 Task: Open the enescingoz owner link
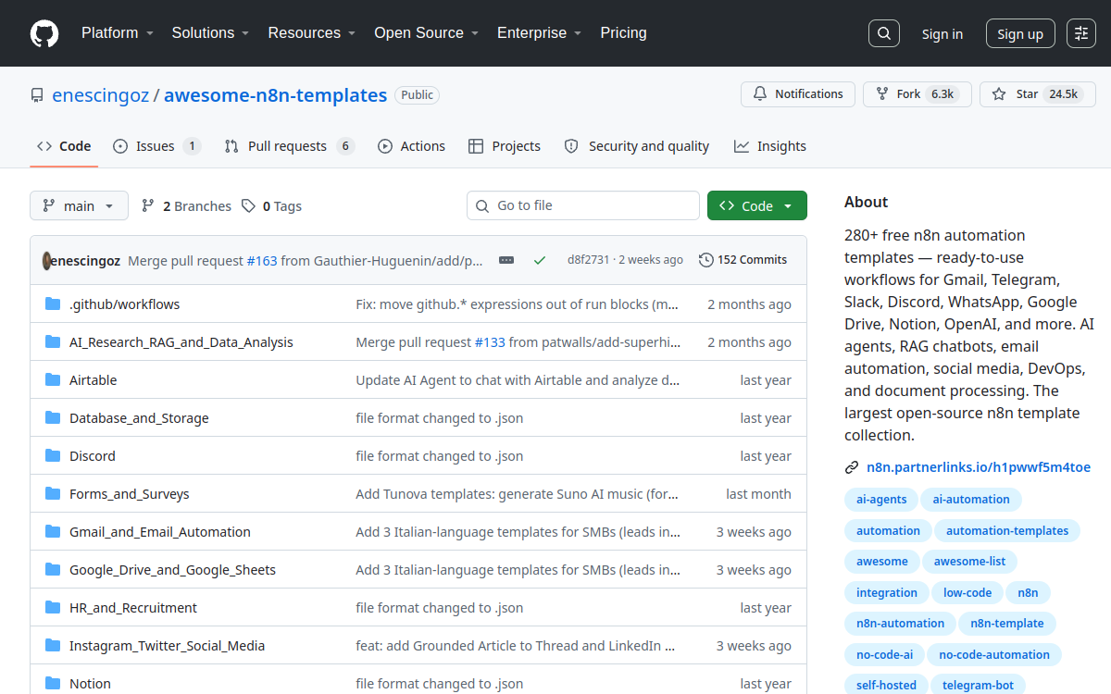coord(100,94)
